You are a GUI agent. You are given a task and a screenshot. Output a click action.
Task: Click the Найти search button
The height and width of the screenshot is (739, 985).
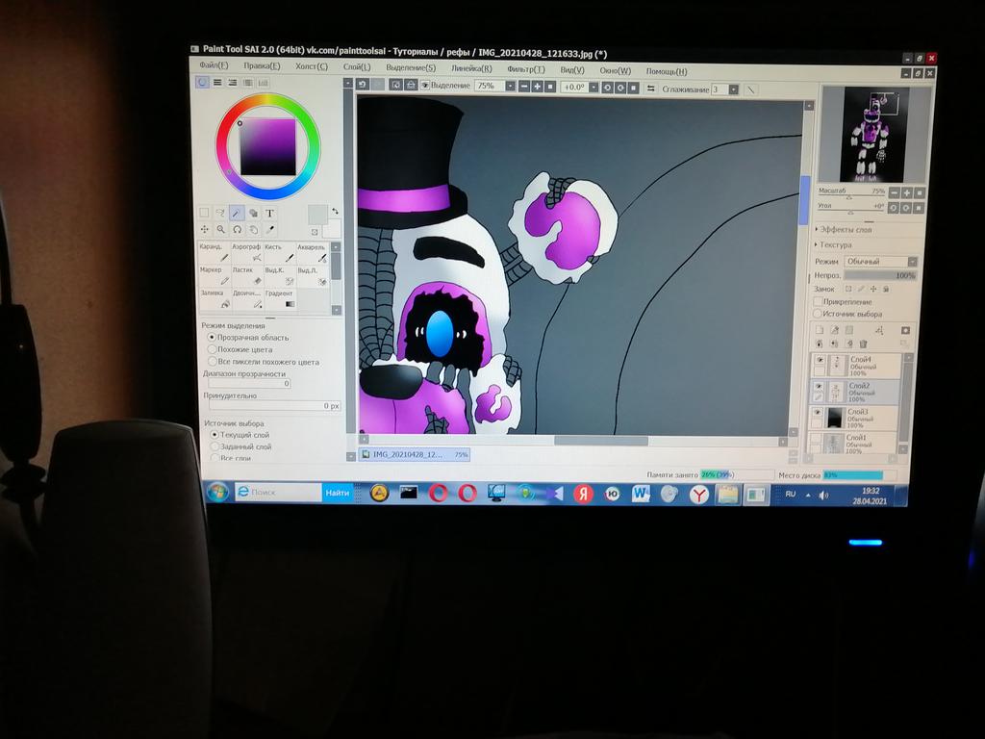(338, 493)
